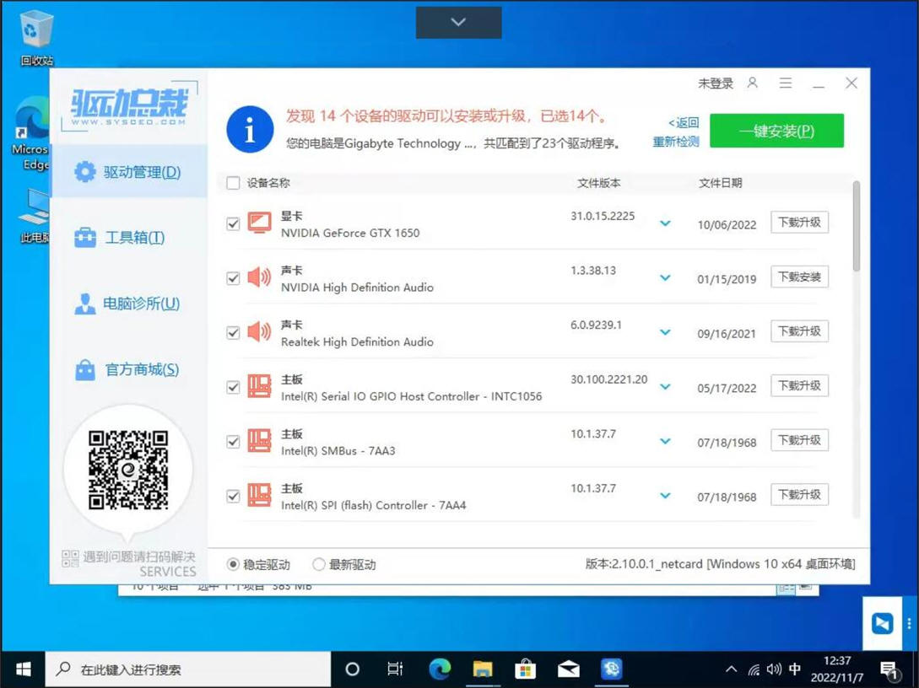This screenshot has height=688, width=919.
Task: Click the 驱动总裁 logo
Action: (x=129, y=106)
